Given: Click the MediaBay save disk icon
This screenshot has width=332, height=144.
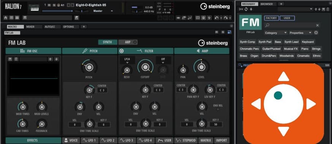Looking at the screenshot, I should click(323, 9).
